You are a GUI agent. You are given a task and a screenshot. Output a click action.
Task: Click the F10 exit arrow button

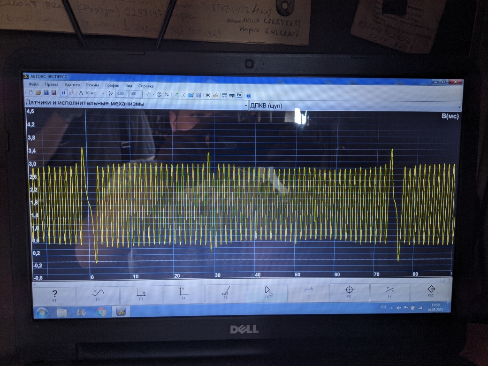coord(431,291)
